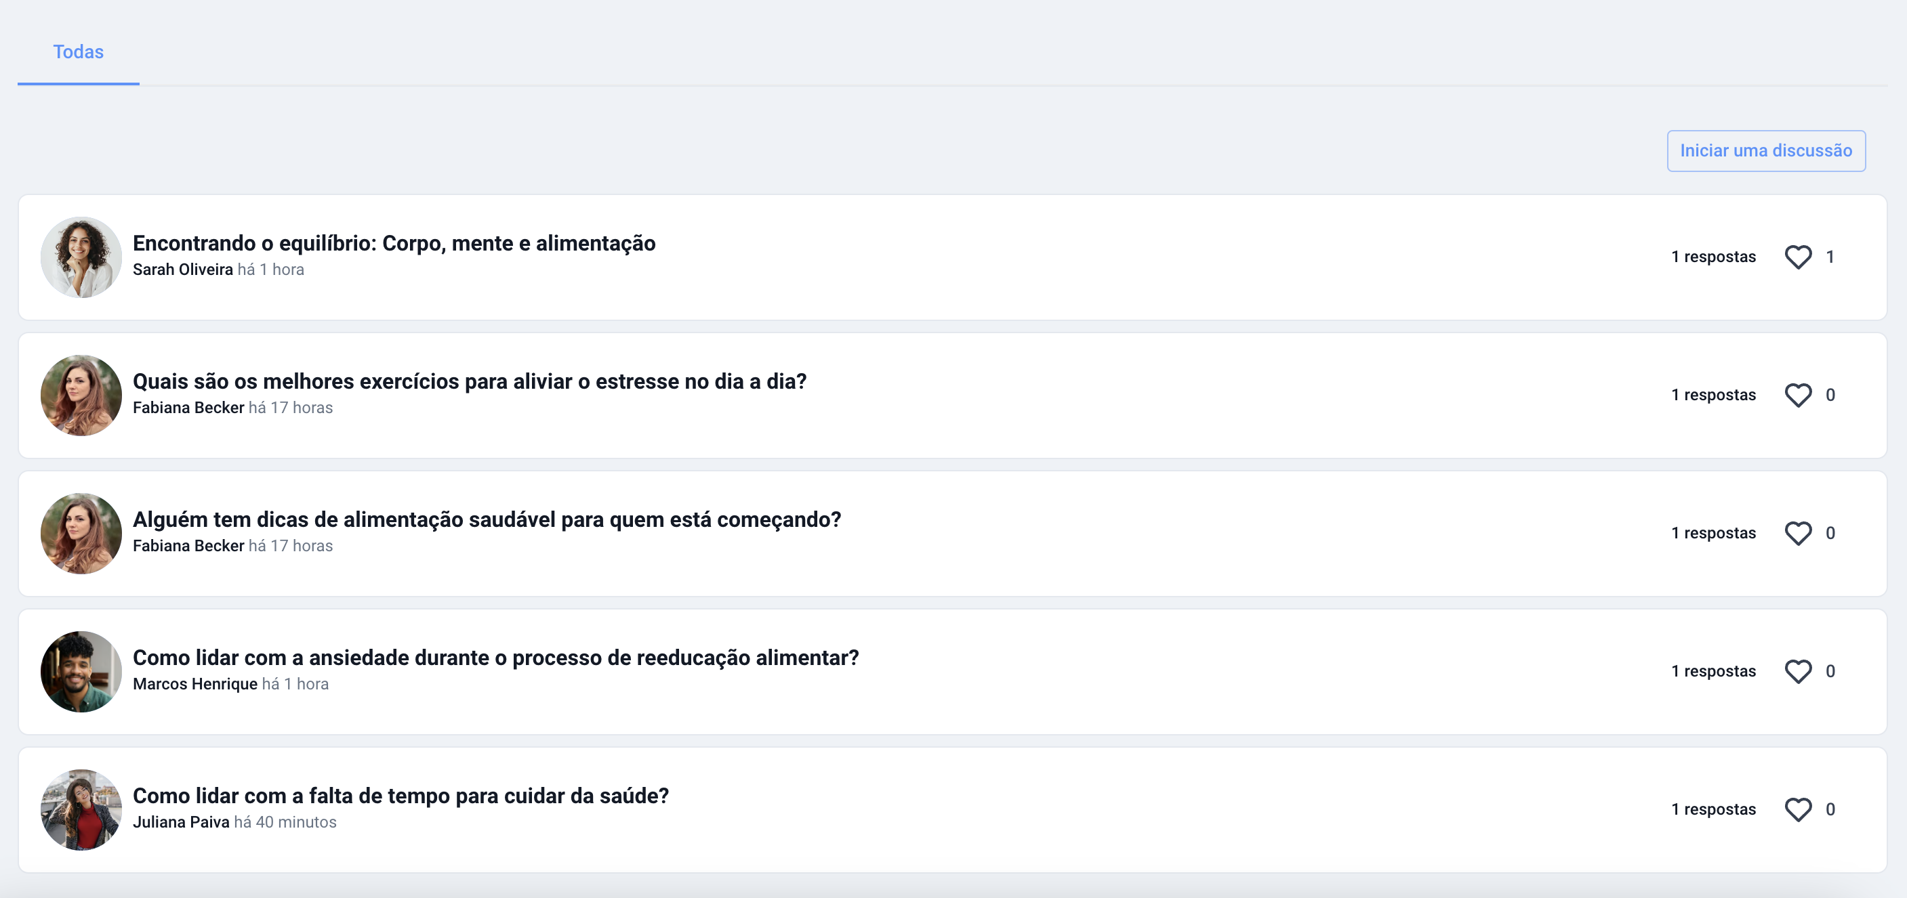Select the Todas tab

79,51
